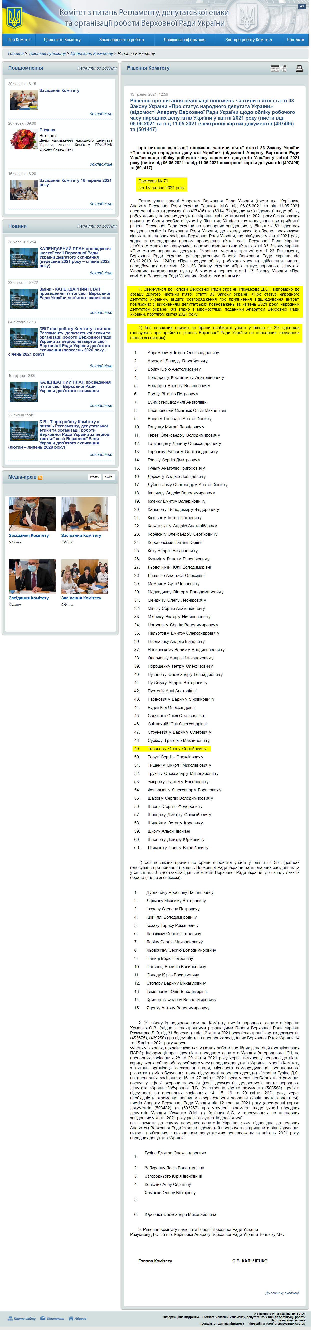The image size is (311, 1330).
Task: Select the Звіт про роботу Комітету menu
Action: tap(248, 40)
